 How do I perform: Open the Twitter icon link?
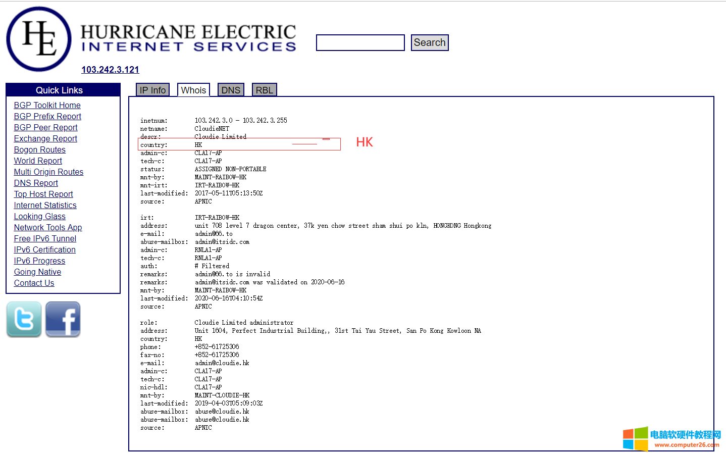pos(24,319)
